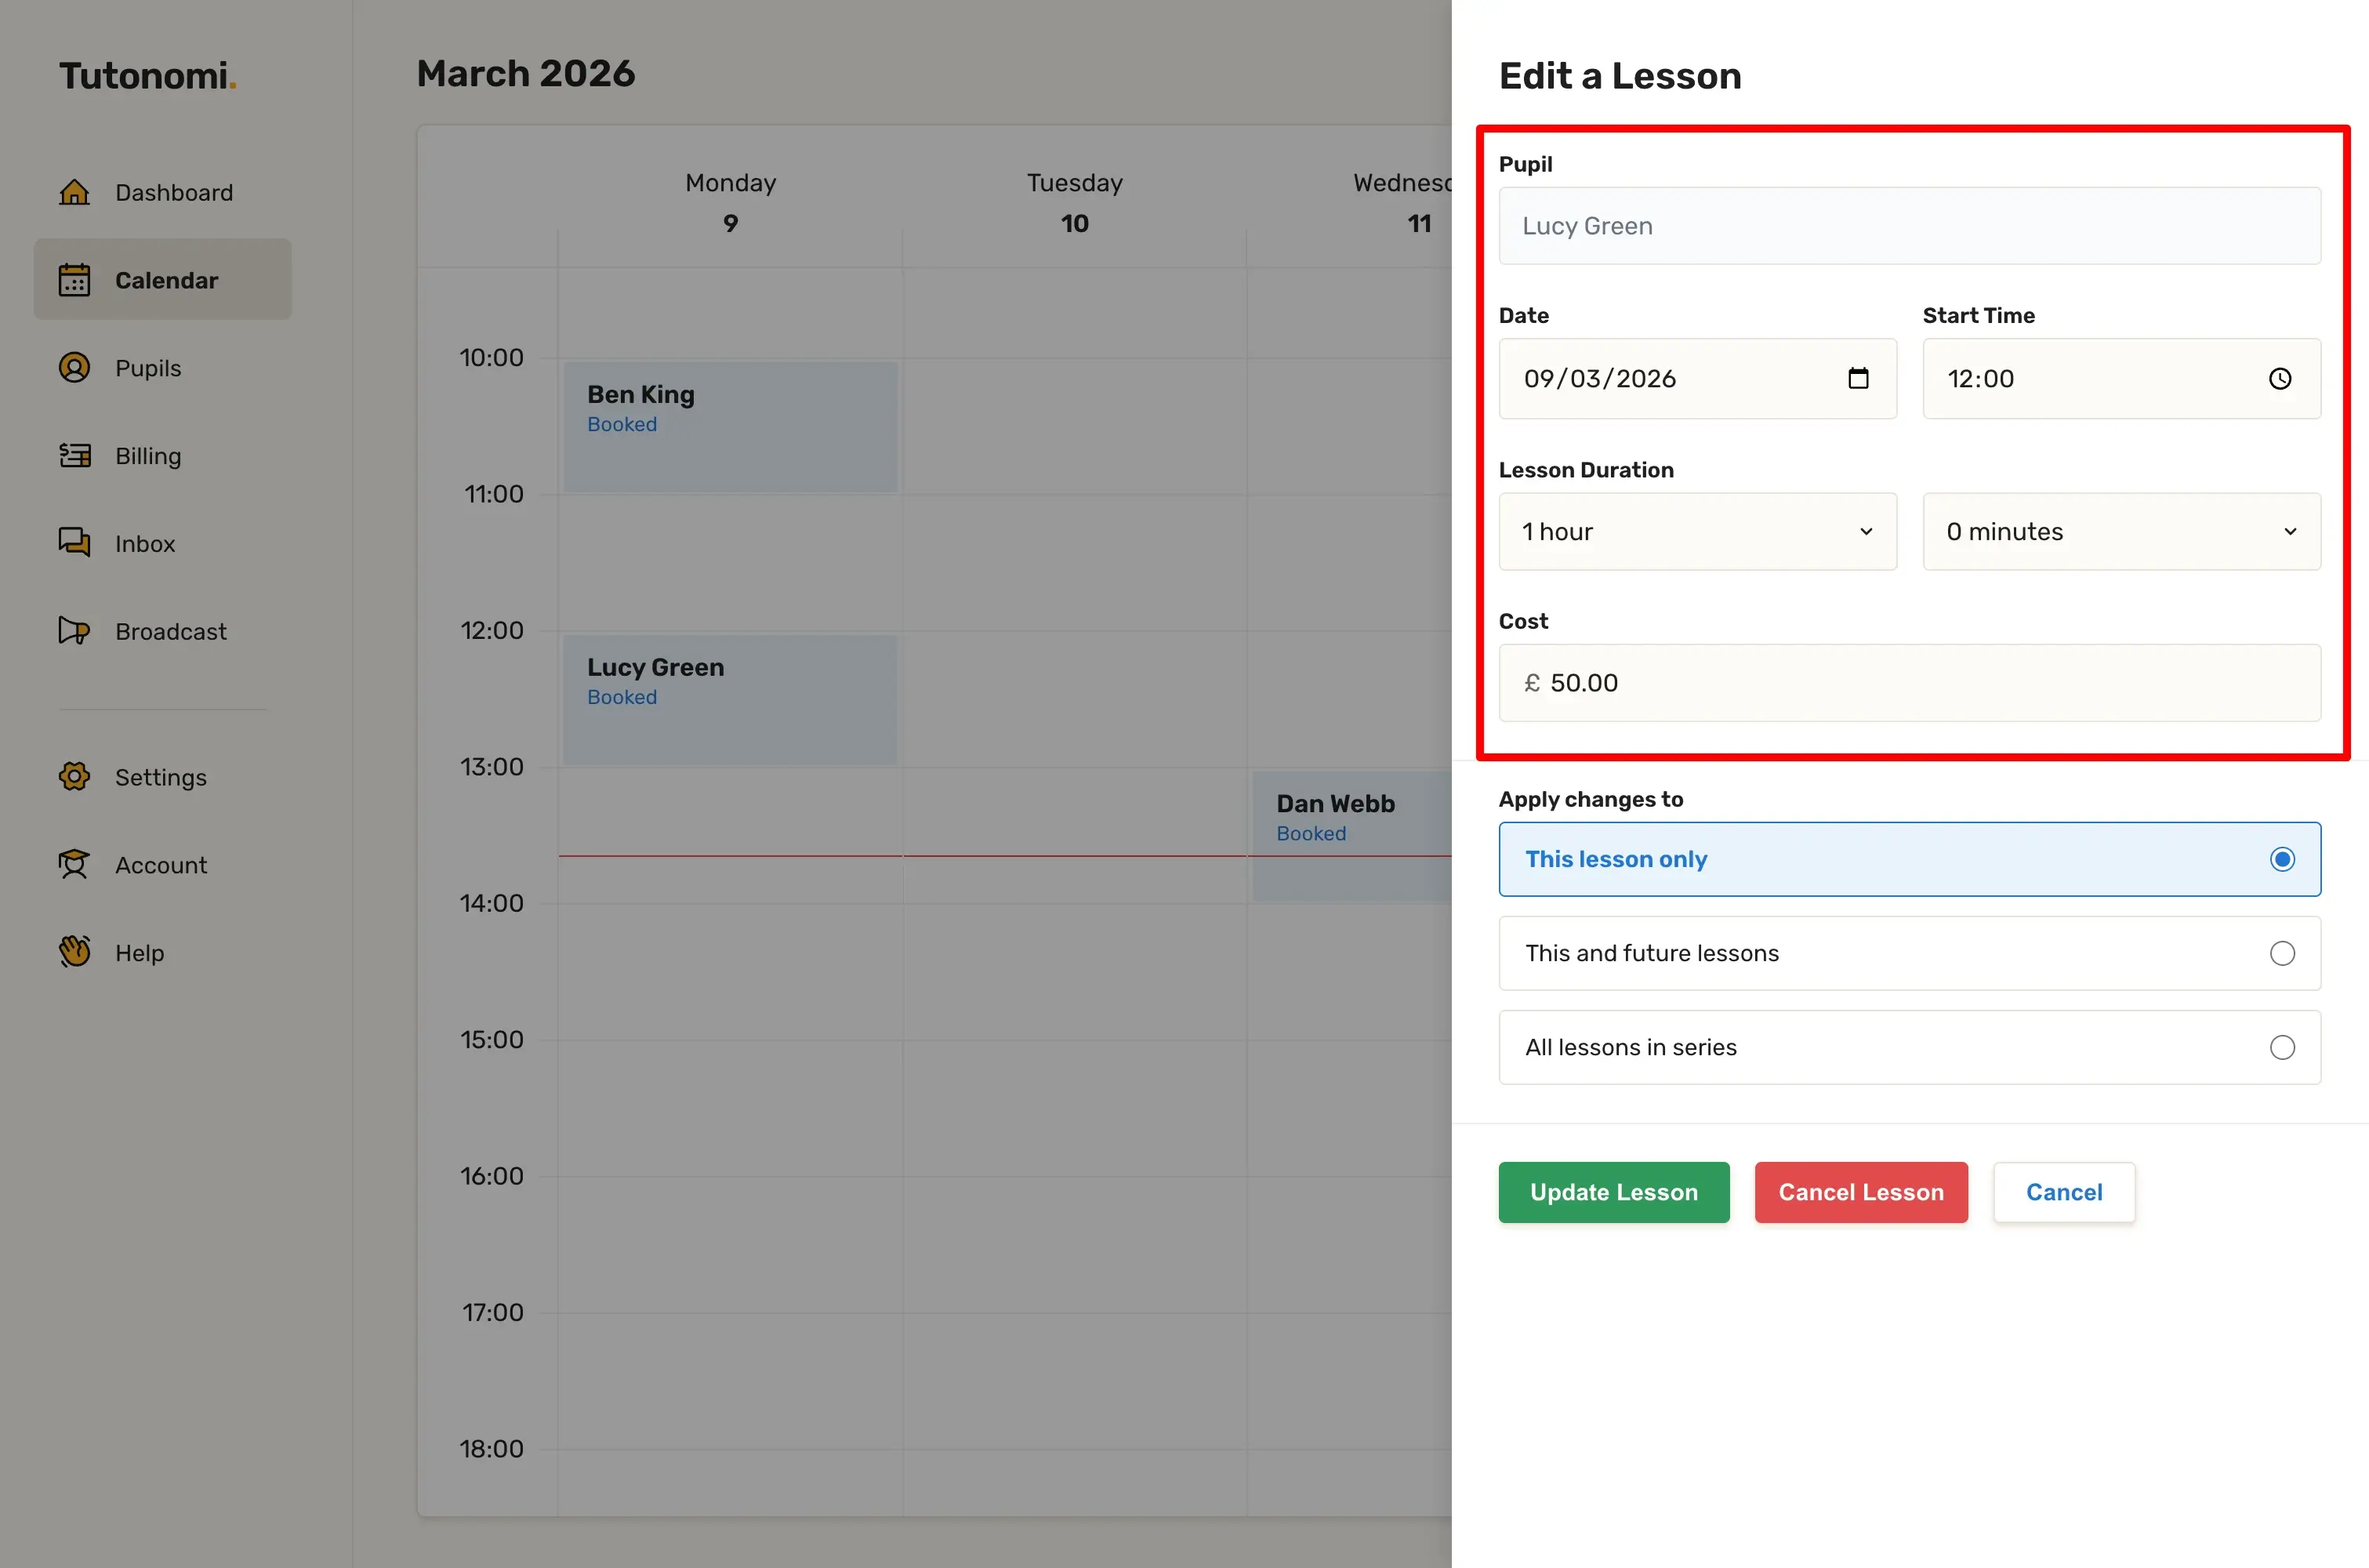Open the Help menu item

(139, 953)
